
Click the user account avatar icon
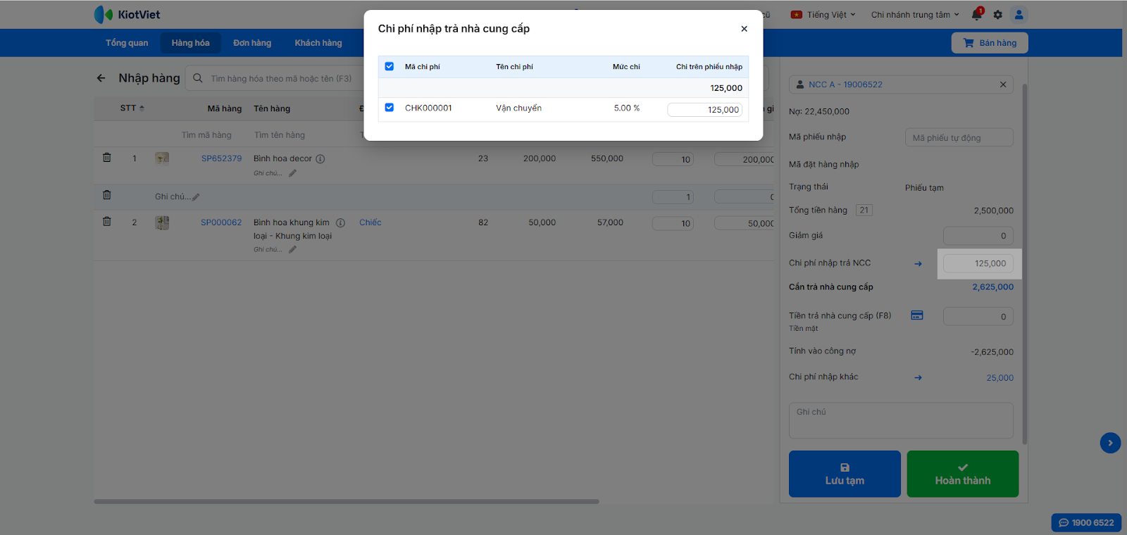pos(1019,15)
